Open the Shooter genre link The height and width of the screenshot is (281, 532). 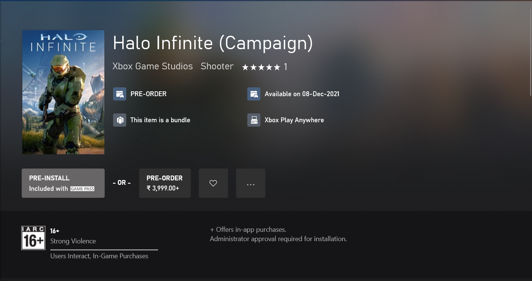click(x=217, y=66)
